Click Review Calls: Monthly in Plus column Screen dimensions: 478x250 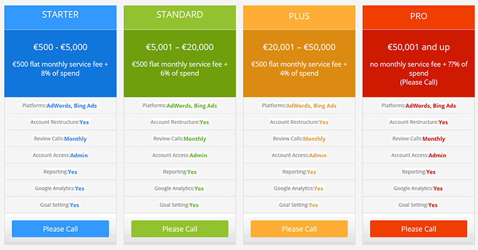pos(299,139)
